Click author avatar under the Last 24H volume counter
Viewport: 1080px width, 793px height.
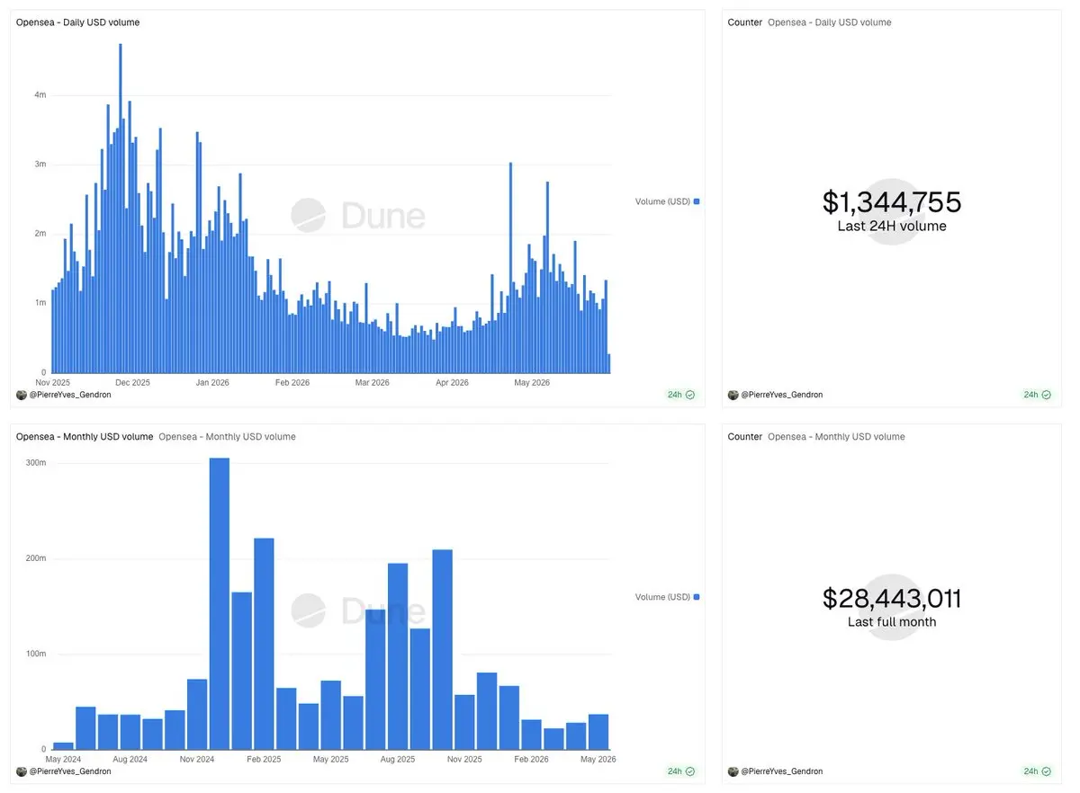tap(733, 395)
